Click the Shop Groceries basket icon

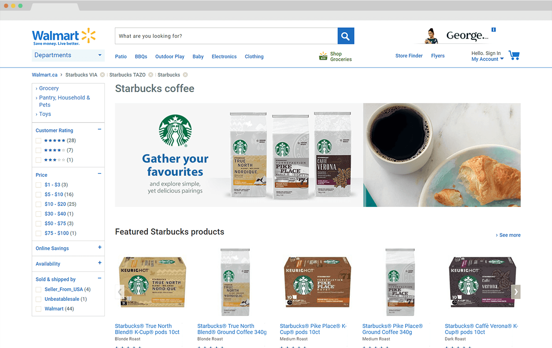[x=323, y=56]
